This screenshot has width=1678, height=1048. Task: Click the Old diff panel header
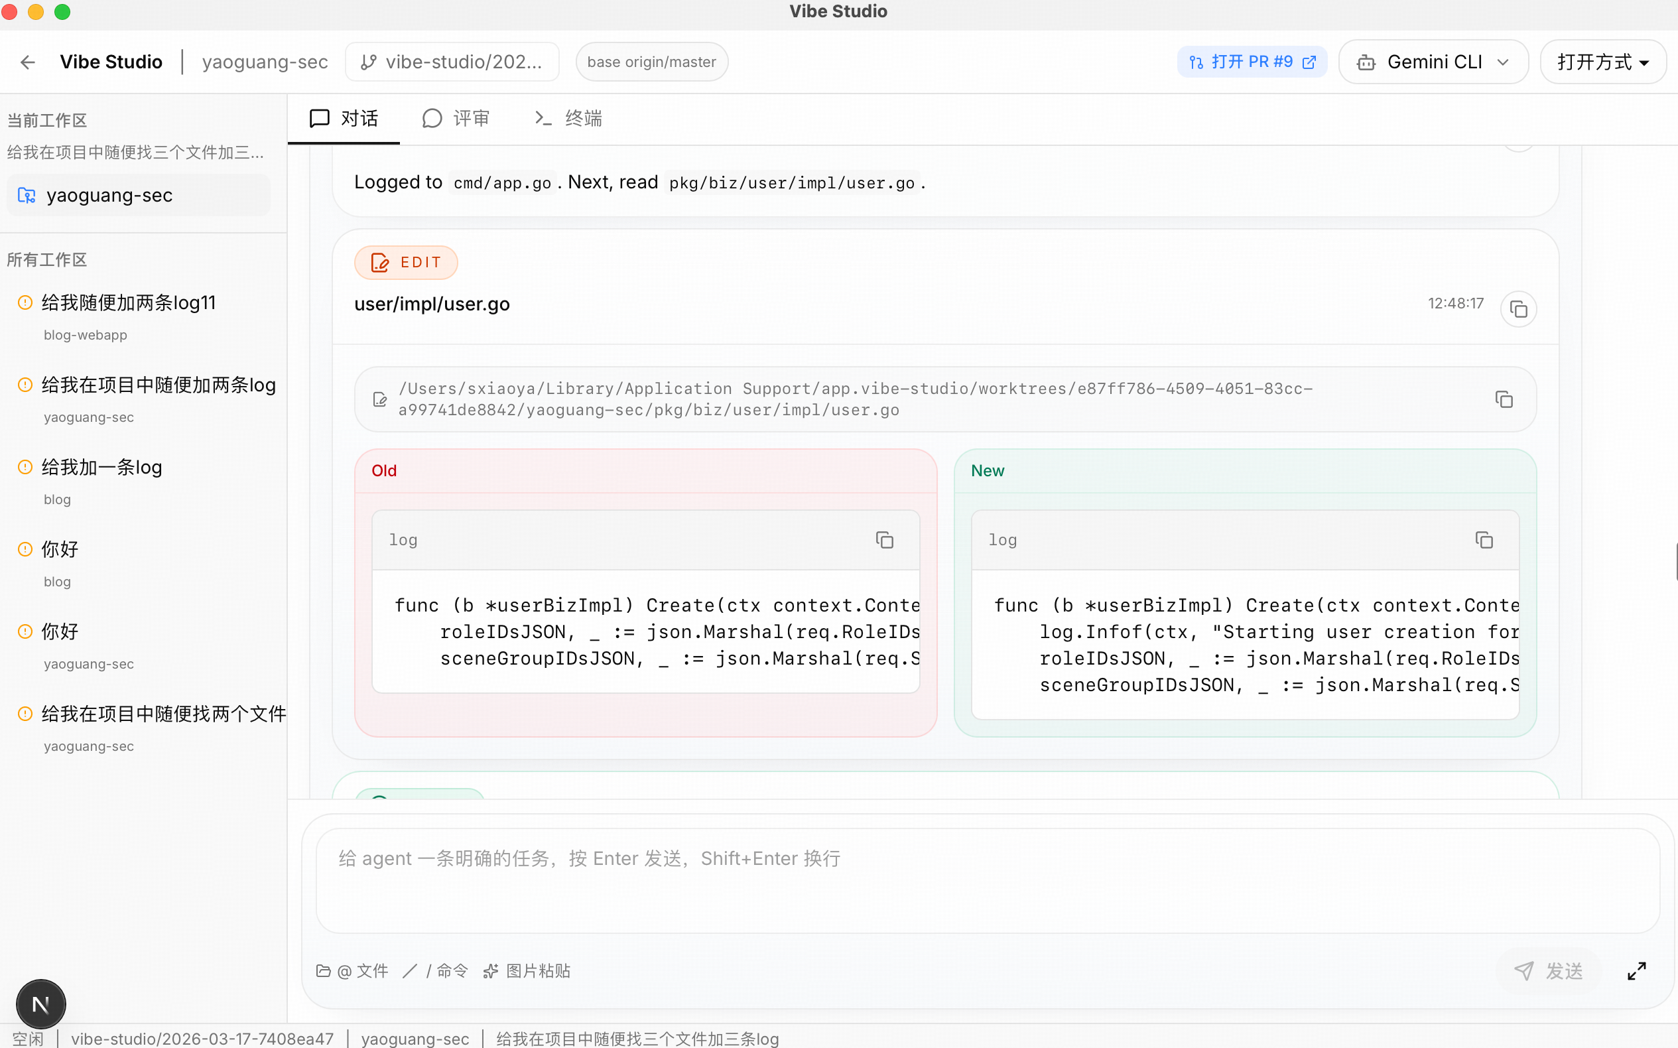pyautogui.click(x=645, y=472)
